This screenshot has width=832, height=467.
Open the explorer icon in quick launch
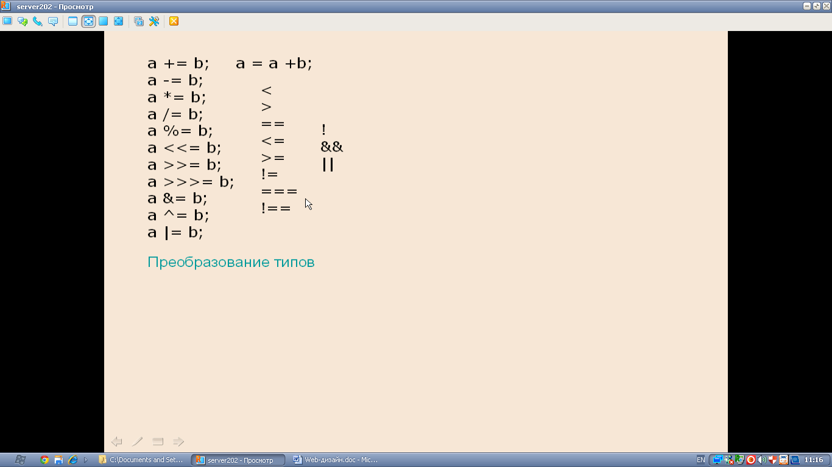58,460
